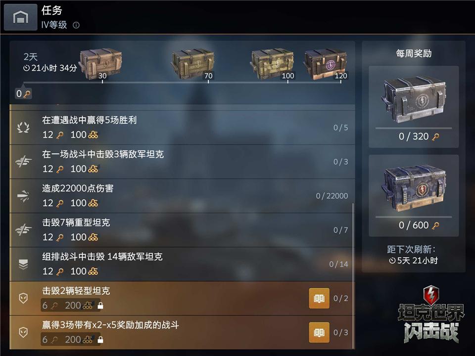Return to garage via the home icon
This screenshot has height=356, width=475.
click(x=21, y=17)
